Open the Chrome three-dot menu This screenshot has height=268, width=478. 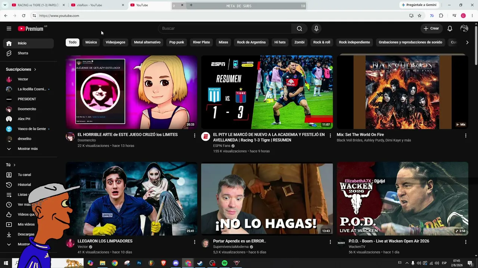pyautogui.click(x=472, y=16)
